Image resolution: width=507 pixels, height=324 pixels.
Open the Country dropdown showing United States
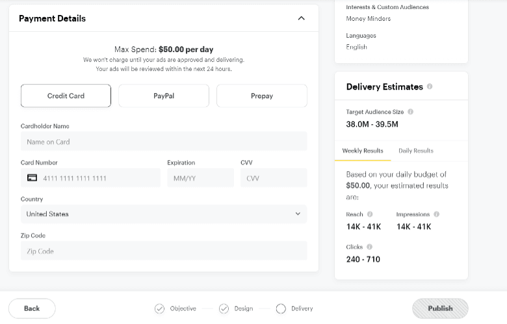pyautogui.click(x=164, y=214)
